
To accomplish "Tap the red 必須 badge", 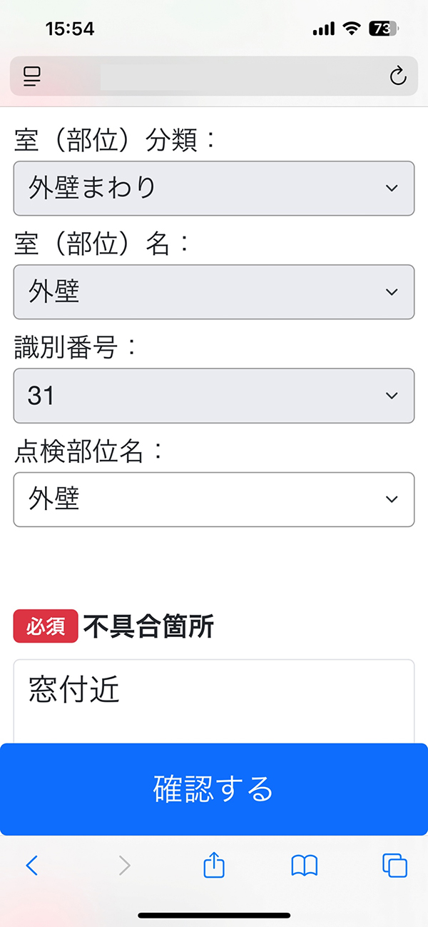I will (x=46, y=626).
